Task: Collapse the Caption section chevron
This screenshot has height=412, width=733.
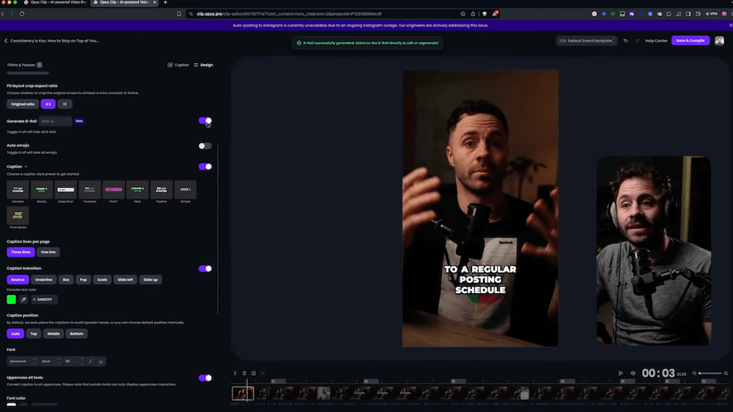Action: [x=26, y=166]
